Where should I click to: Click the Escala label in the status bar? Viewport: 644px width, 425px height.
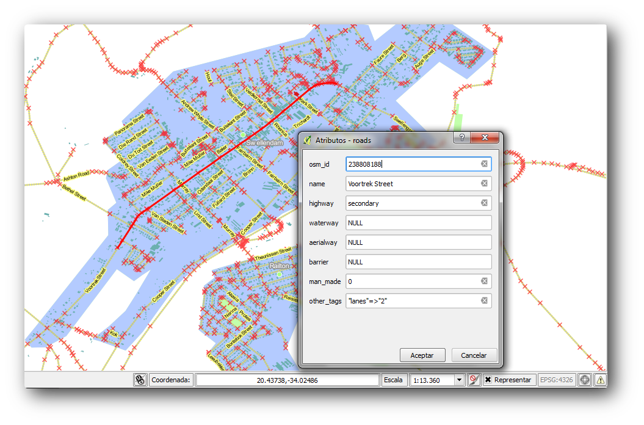point(393,380)
